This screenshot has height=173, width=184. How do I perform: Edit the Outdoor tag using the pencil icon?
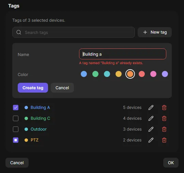[151, 129]
